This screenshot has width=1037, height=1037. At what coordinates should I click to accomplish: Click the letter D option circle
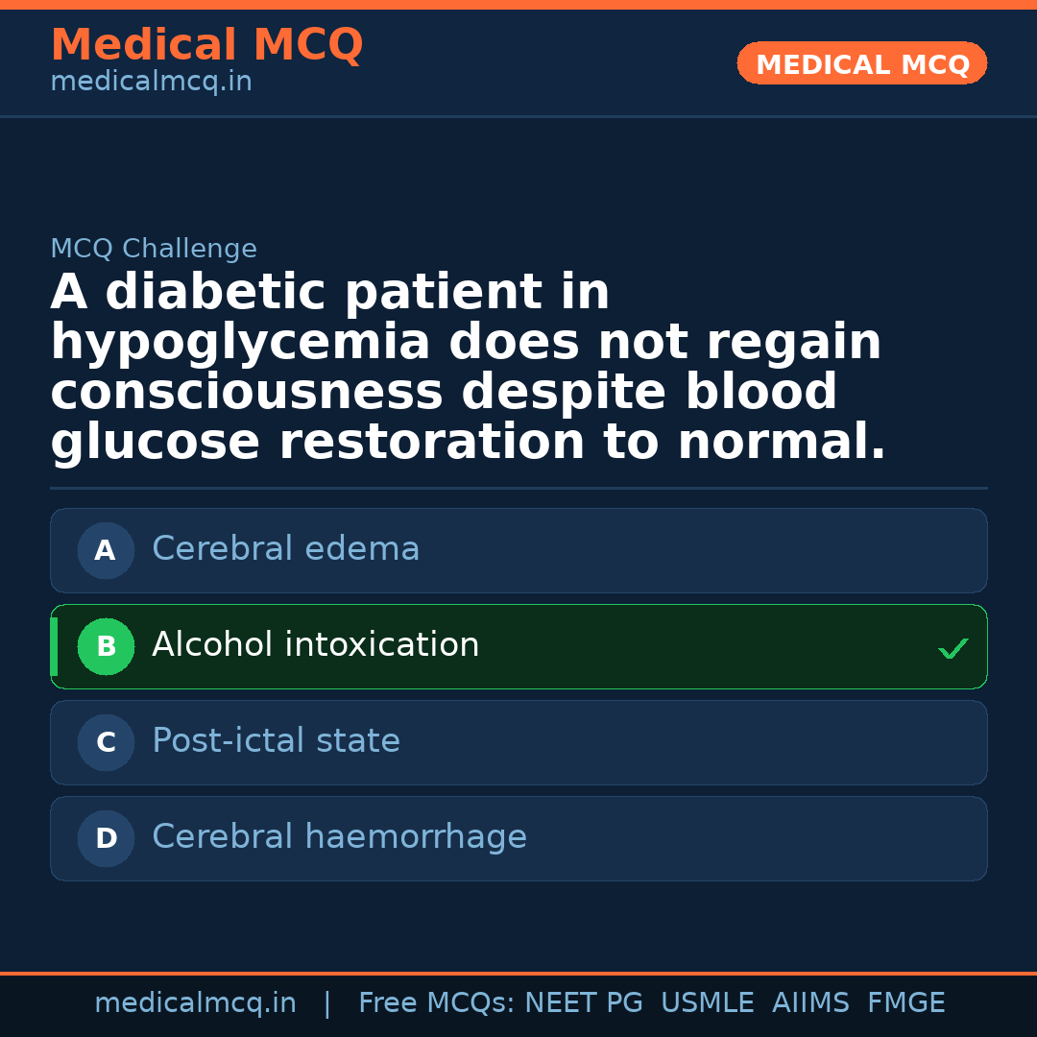[x=106, y=839]
